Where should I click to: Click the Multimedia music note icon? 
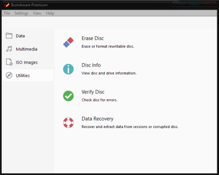(9, 49)
